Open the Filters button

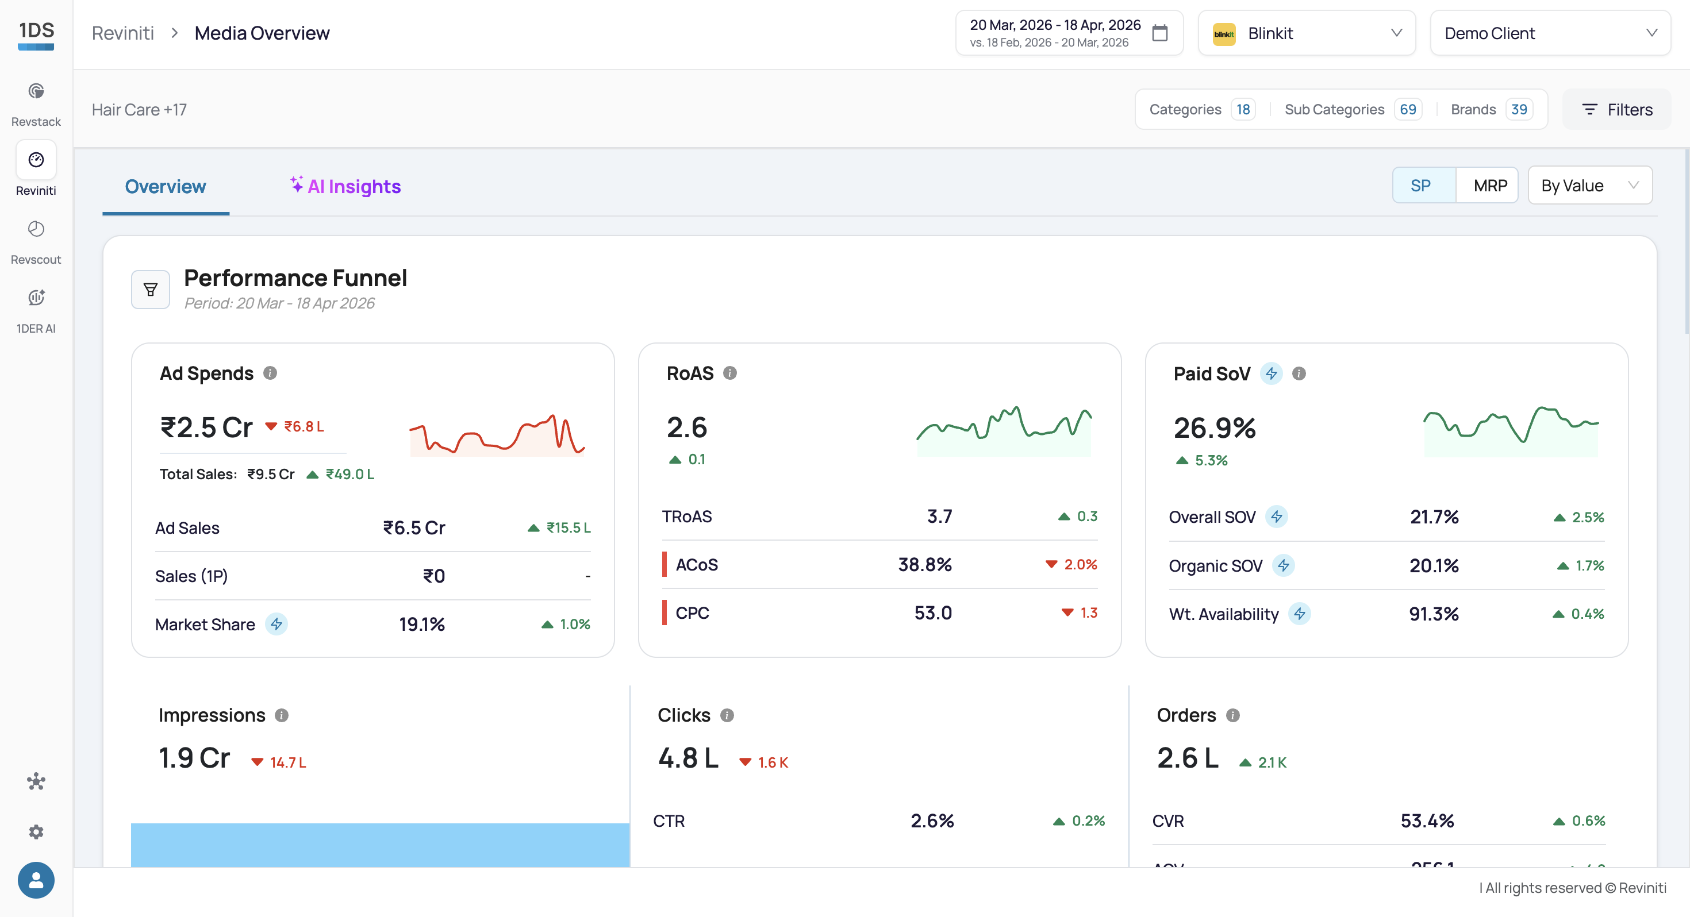tap(1616, 110)
